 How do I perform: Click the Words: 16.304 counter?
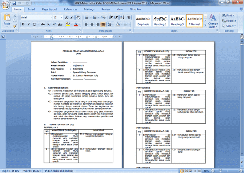32,171
